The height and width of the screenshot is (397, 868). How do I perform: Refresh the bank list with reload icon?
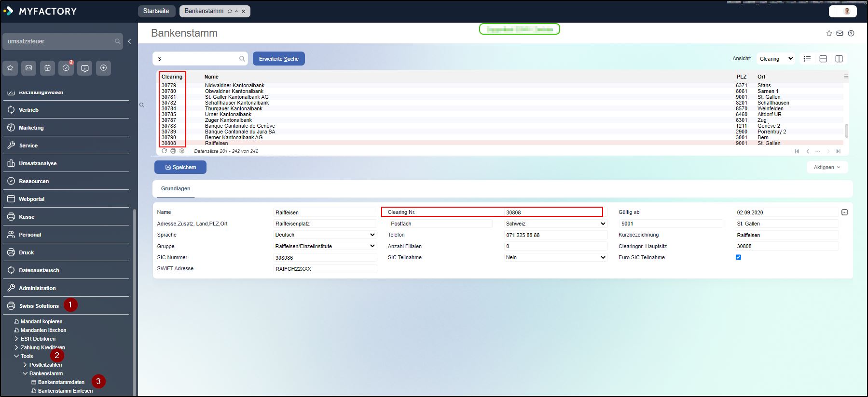[x=165, y=151]
